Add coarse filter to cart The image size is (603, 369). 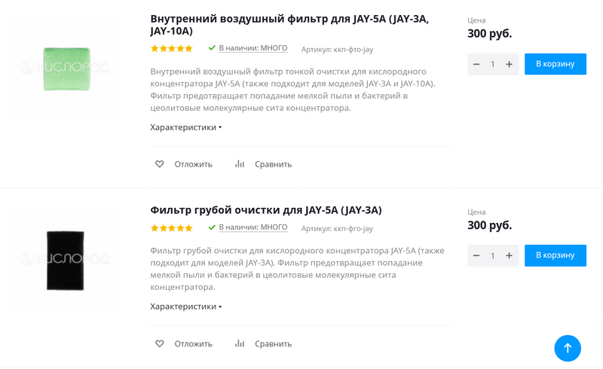pyautogui.click(x=555, y=255)
